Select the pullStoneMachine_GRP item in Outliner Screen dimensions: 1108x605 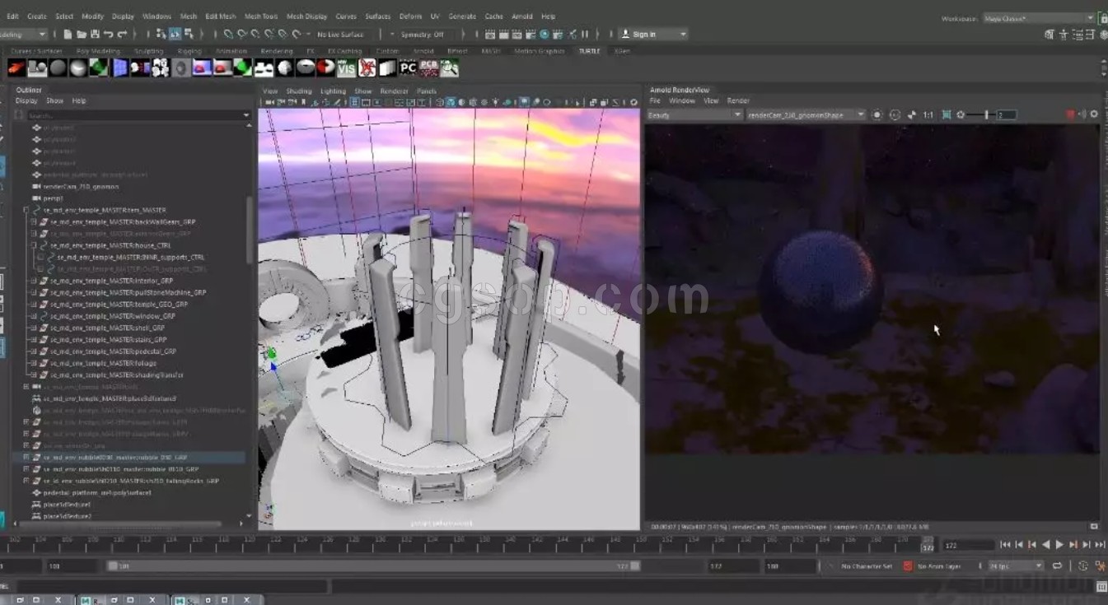pyautogui.click(x=128, y=292)
